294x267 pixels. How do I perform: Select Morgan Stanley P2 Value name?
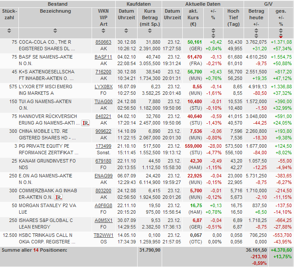47,209
